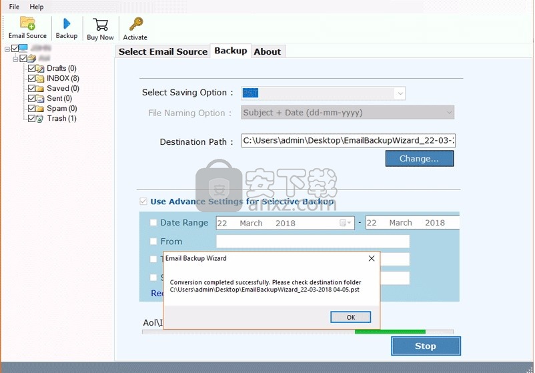Uncheck the Saved (0) checkbox
Image resolution: width=535 pixels, height=373 pixels.
tap(32, 88)
